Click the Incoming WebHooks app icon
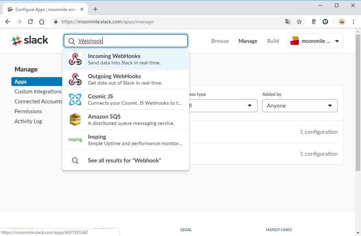Image resolution: width=361 pixels, height=236 pixels. [x=75, y=59]
